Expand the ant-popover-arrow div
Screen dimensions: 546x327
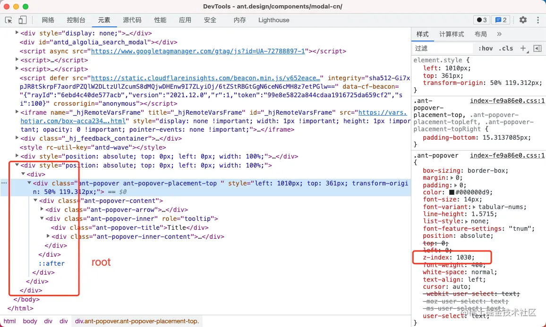(x=42, y=209)
